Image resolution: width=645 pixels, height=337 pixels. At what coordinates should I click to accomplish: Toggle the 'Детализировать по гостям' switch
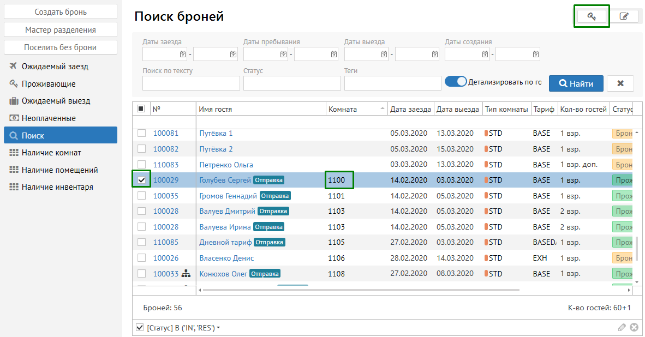tap(456, 82)
